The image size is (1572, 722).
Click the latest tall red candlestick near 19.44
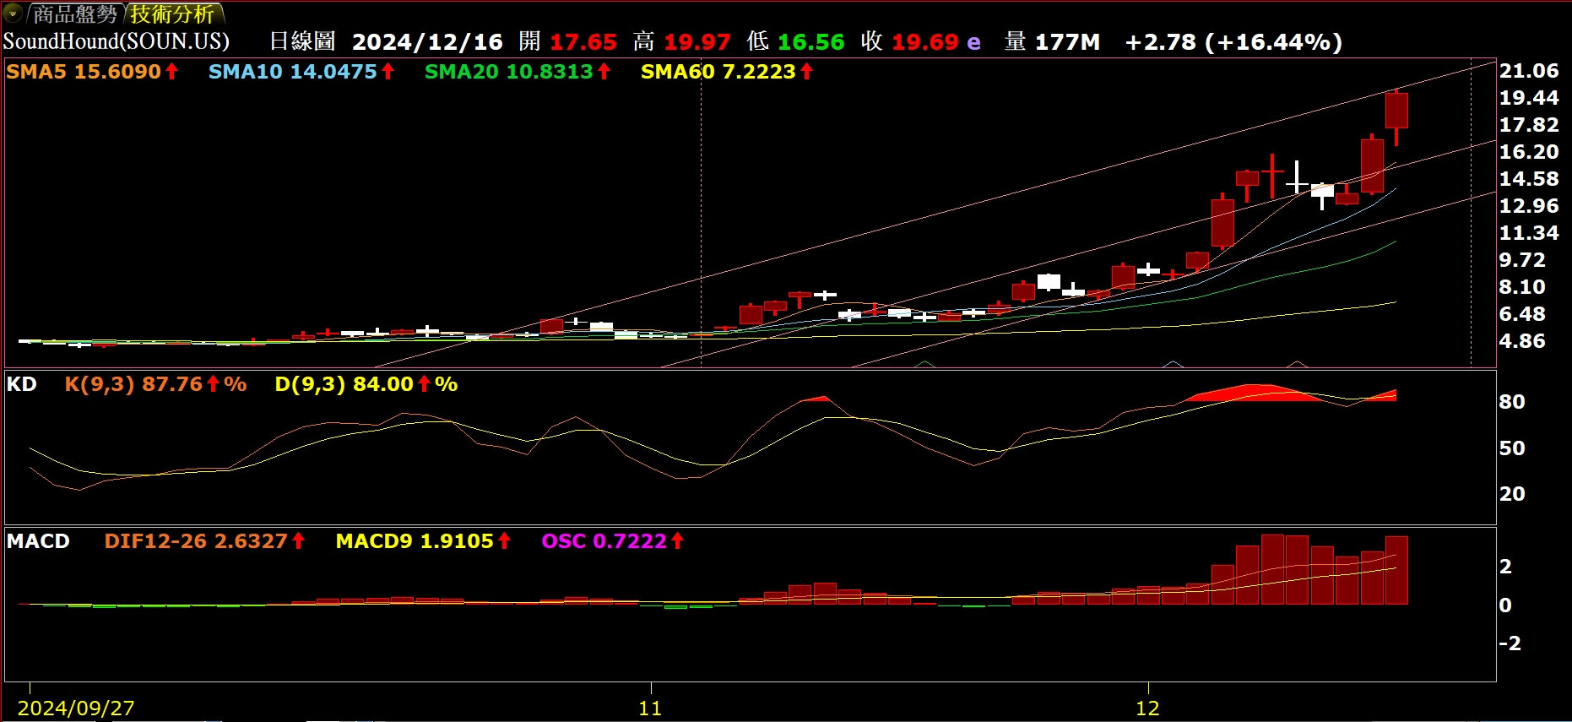point(1396,111)
